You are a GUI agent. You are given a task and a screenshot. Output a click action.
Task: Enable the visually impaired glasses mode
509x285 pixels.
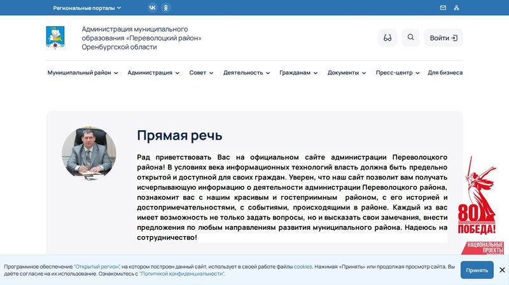(387, 37)
